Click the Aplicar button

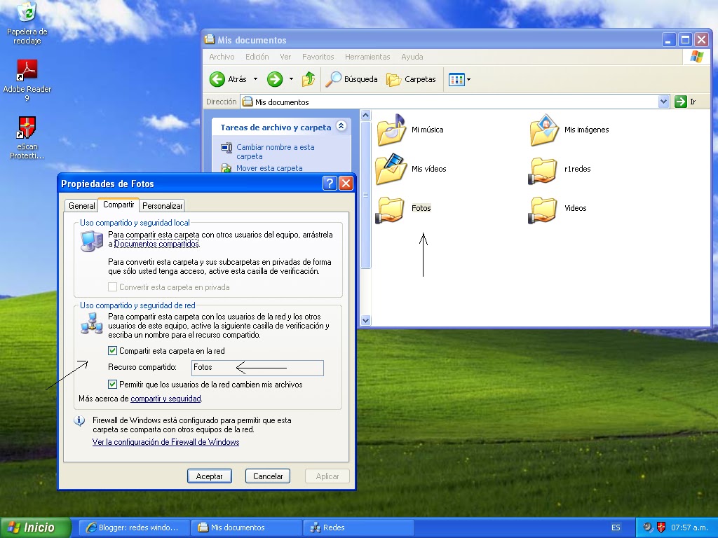327,476
